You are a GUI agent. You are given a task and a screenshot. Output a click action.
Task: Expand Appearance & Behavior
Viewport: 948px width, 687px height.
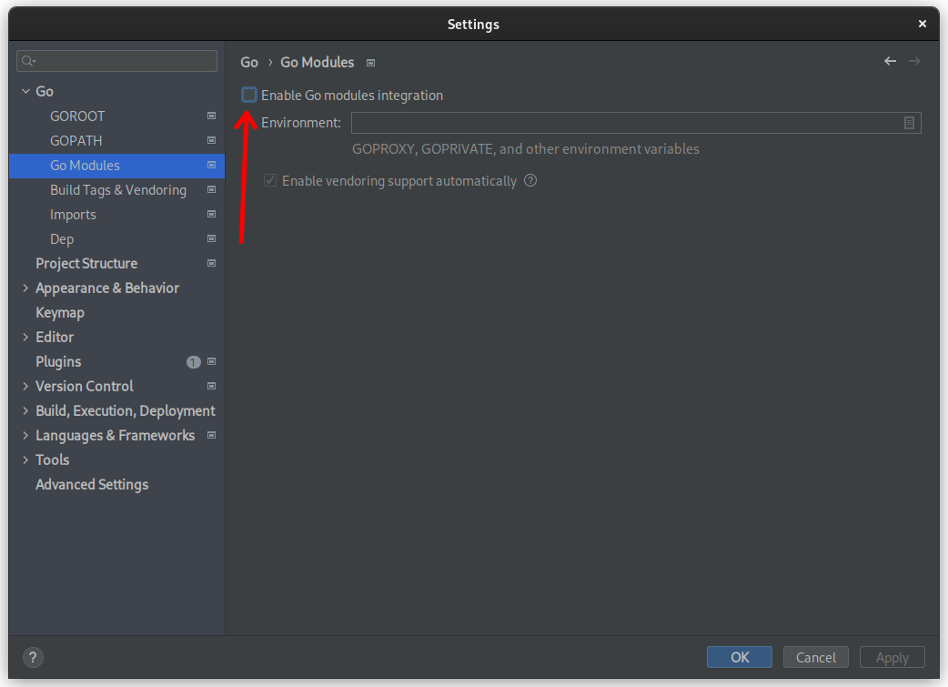(25, 288)
